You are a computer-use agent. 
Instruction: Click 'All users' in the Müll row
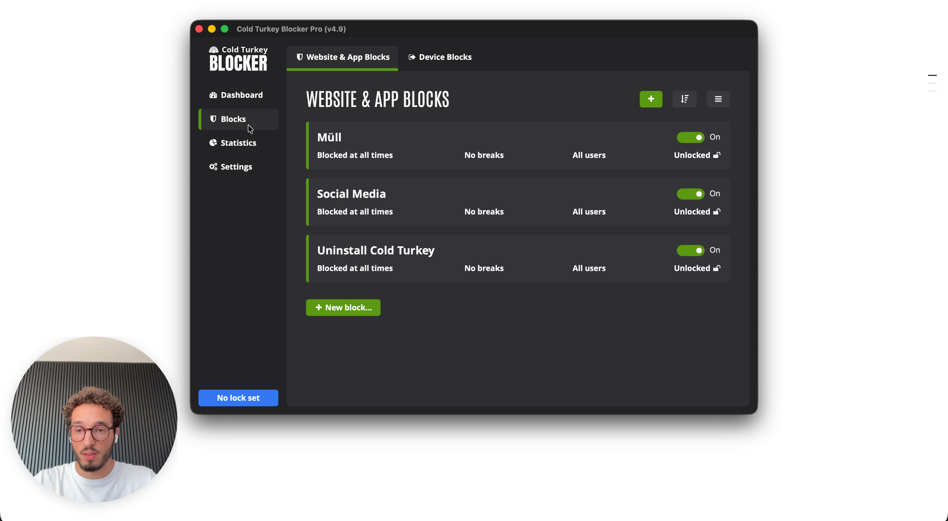click(x=589, y=155)
